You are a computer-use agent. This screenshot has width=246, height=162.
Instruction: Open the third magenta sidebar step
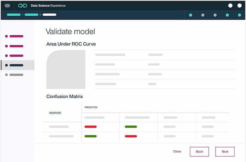tap(14, 56)
